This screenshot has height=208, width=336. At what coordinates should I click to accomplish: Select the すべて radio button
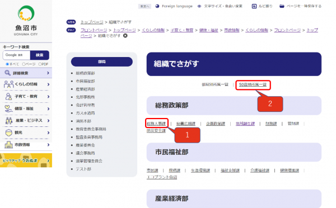[x=7, y=64]
